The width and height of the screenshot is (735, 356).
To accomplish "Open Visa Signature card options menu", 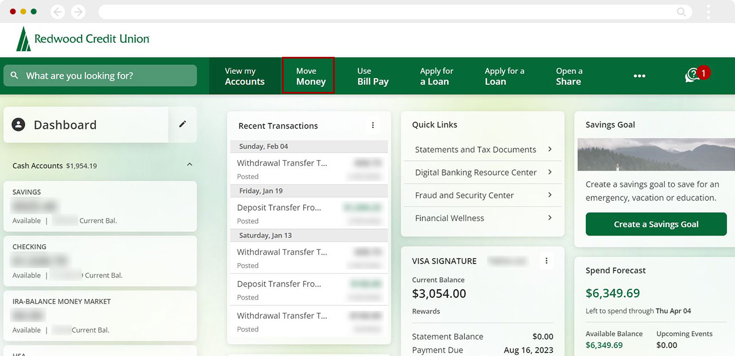I will (x=546, y=261).
